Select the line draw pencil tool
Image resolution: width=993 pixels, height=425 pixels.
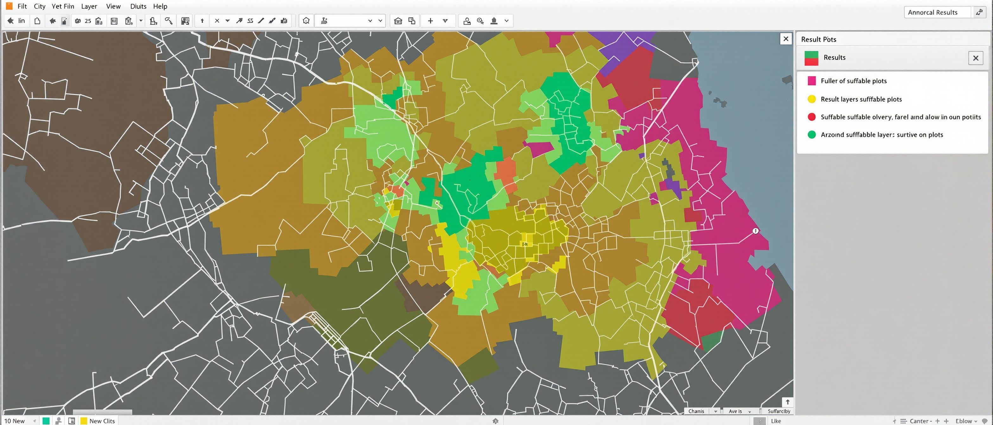point(261,21)
